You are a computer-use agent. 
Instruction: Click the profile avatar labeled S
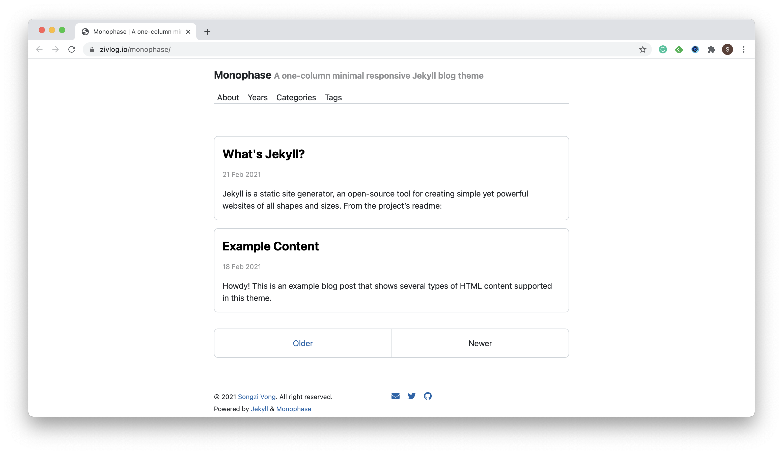click(x=728, y=49)
